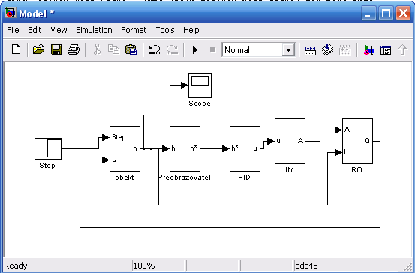Click the incremental build icon
This screenshot has height=273, width=415.
tap(310, 49)
